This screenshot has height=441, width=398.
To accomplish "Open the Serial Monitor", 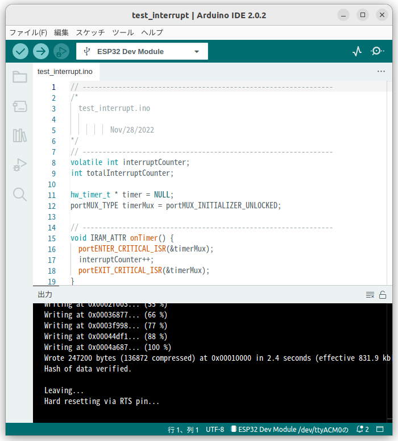I will [x=377, y=51].
